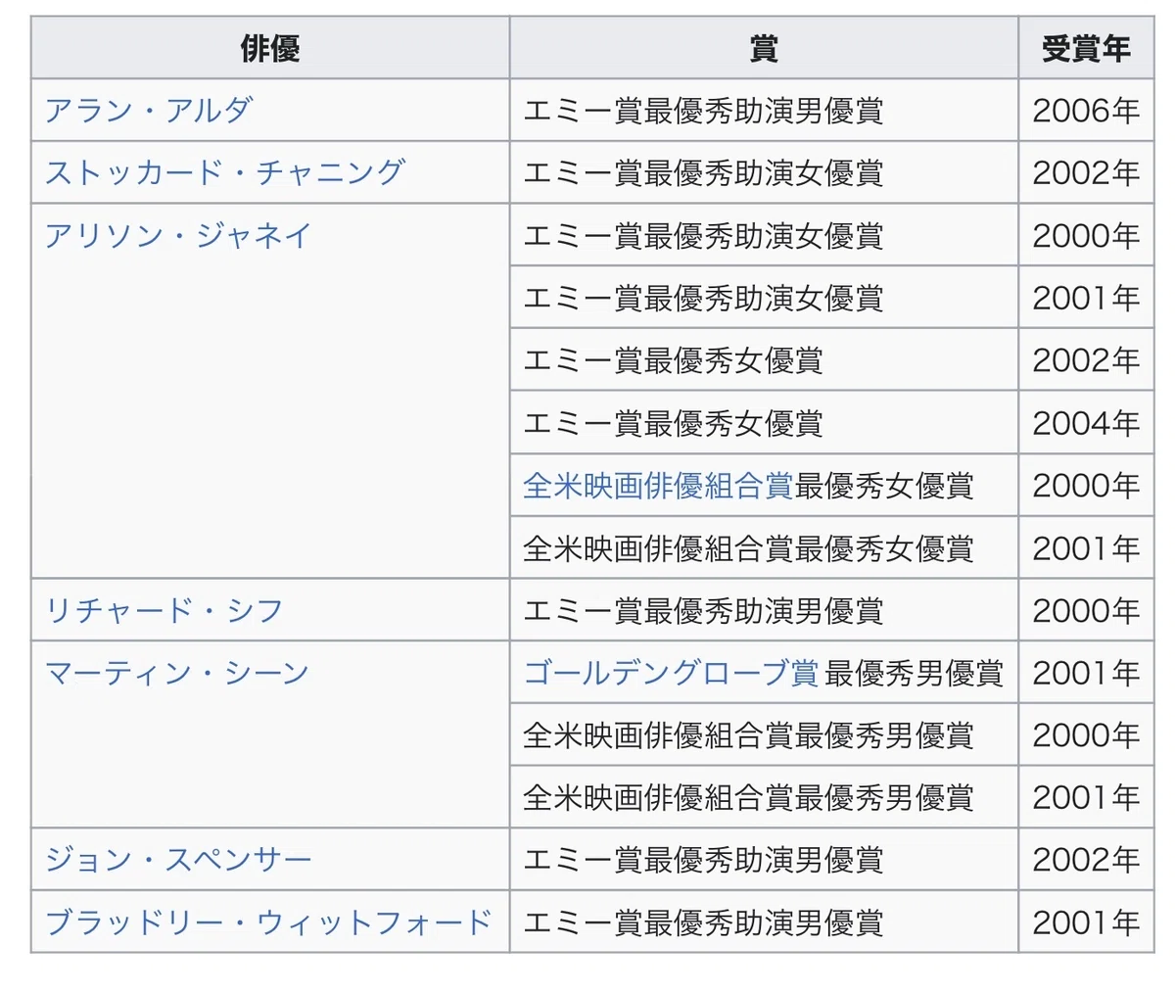Click the 俳優 column header

pos(270,48)
